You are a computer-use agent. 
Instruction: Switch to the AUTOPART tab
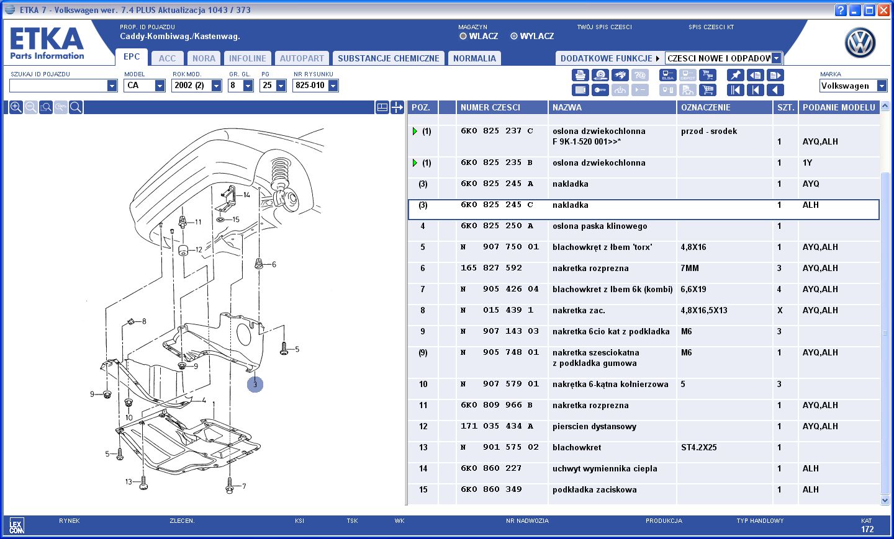coord(302,58)
